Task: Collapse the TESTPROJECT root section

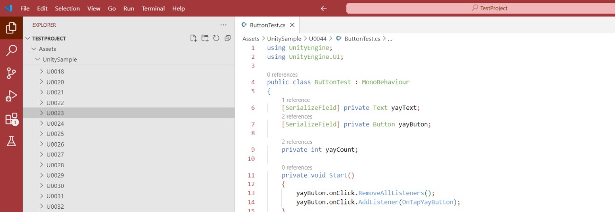Action: [128, 39]
